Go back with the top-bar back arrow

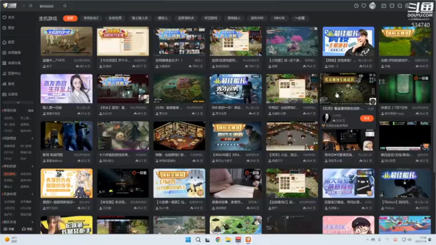[x=24, y=6]
